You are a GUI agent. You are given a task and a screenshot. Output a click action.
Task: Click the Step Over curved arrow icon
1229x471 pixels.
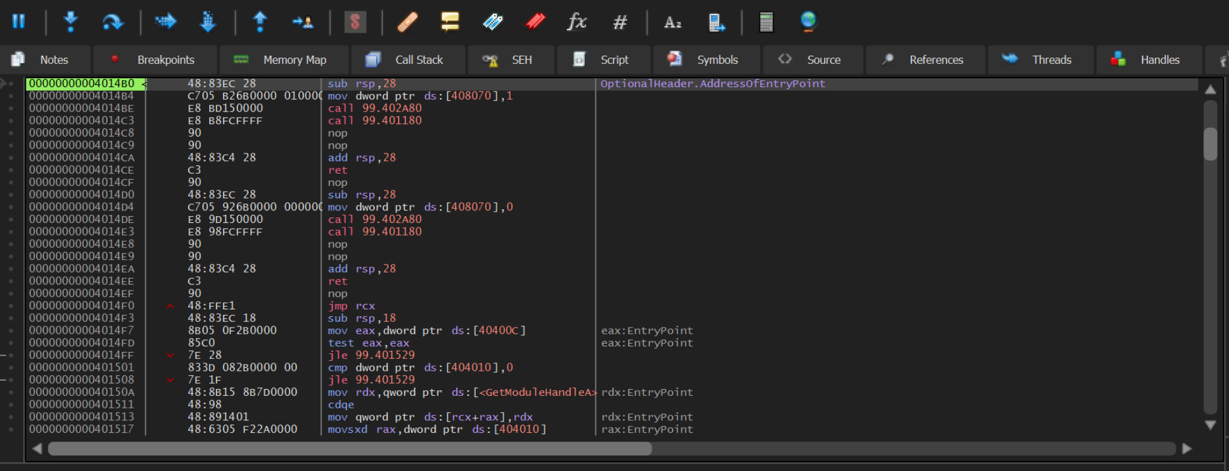(x=113, y=22)
